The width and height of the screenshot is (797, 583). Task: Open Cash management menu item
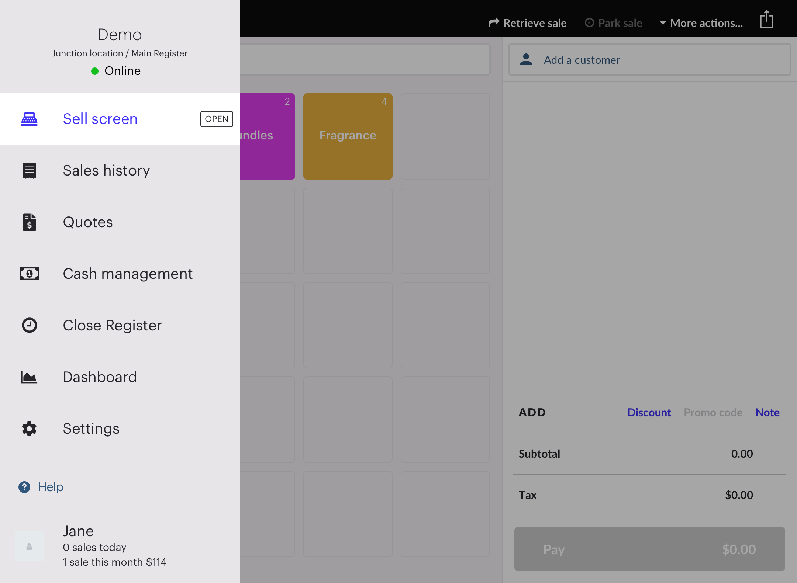point(128,274)
